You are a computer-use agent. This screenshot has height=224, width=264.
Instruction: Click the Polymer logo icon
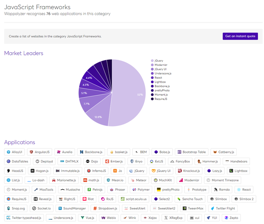[134, 190]
